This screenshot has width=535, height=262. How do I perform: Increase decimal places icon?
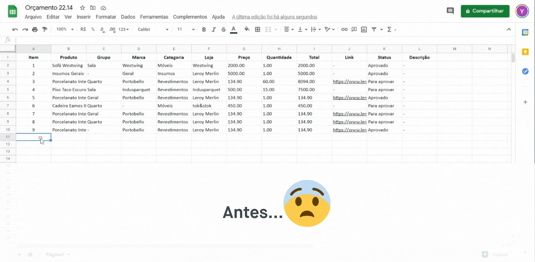[x=112, y=29]
